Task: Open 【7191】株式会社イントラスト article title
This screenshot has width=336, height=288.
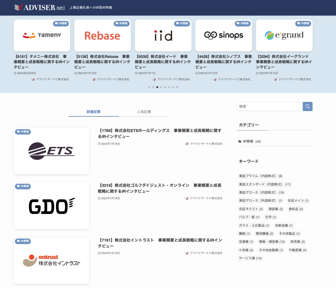Action: [x=160, y=243]
